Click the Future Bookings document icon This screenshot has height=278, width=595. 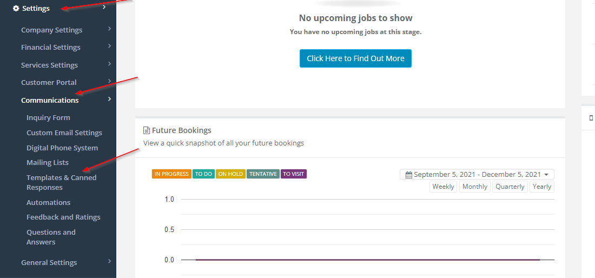[147, 130]
